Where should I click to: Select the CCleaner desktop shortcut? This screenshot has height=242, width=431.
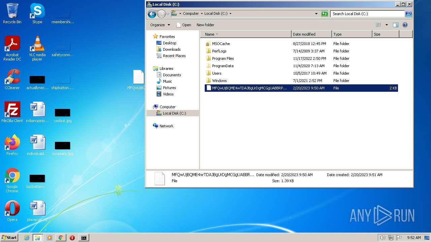(x=12, y=79)
